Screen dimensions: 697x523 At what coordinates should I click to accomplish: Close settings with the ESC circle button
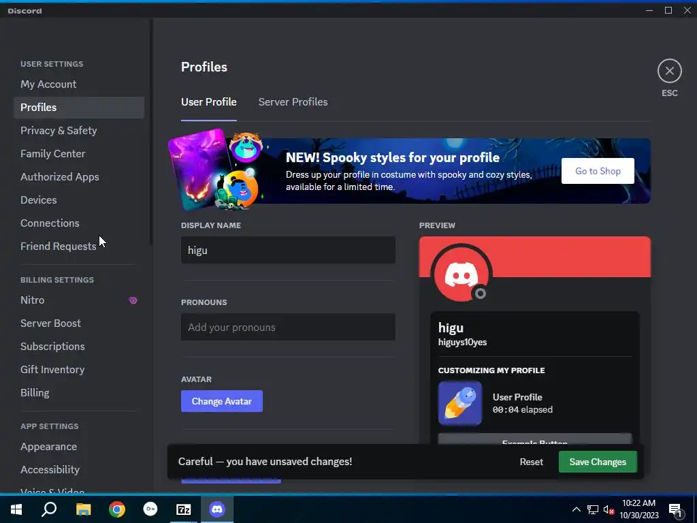coord(670,71)
